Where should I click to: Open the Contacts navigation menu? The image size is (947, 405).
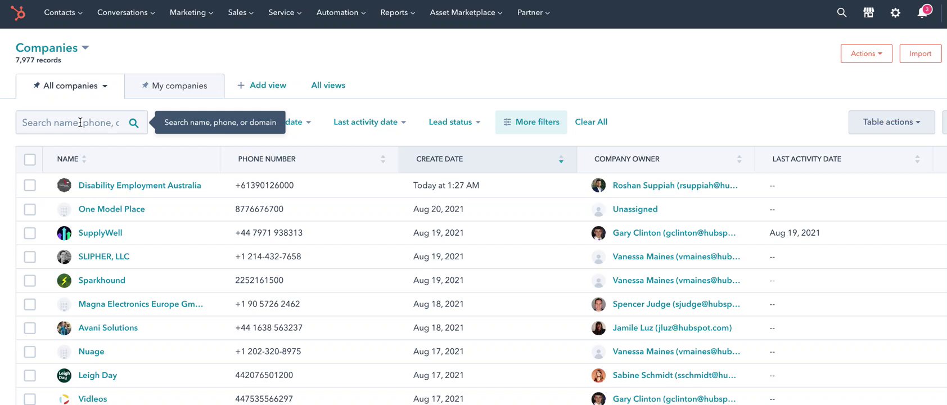click(x=63, y=12)
